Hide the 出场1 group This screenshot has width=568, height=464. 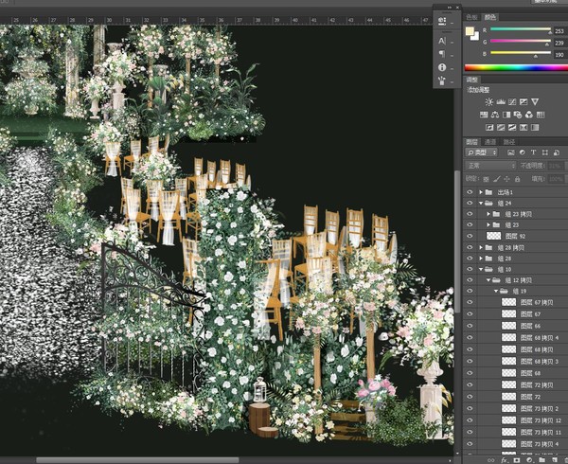pos(470,192)
